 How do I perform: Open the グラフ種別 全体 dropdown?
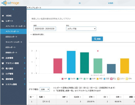(45, 89)
